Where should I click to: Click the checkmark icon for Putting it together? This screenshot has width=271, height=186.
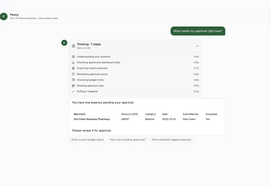click(x=73, y=91)
